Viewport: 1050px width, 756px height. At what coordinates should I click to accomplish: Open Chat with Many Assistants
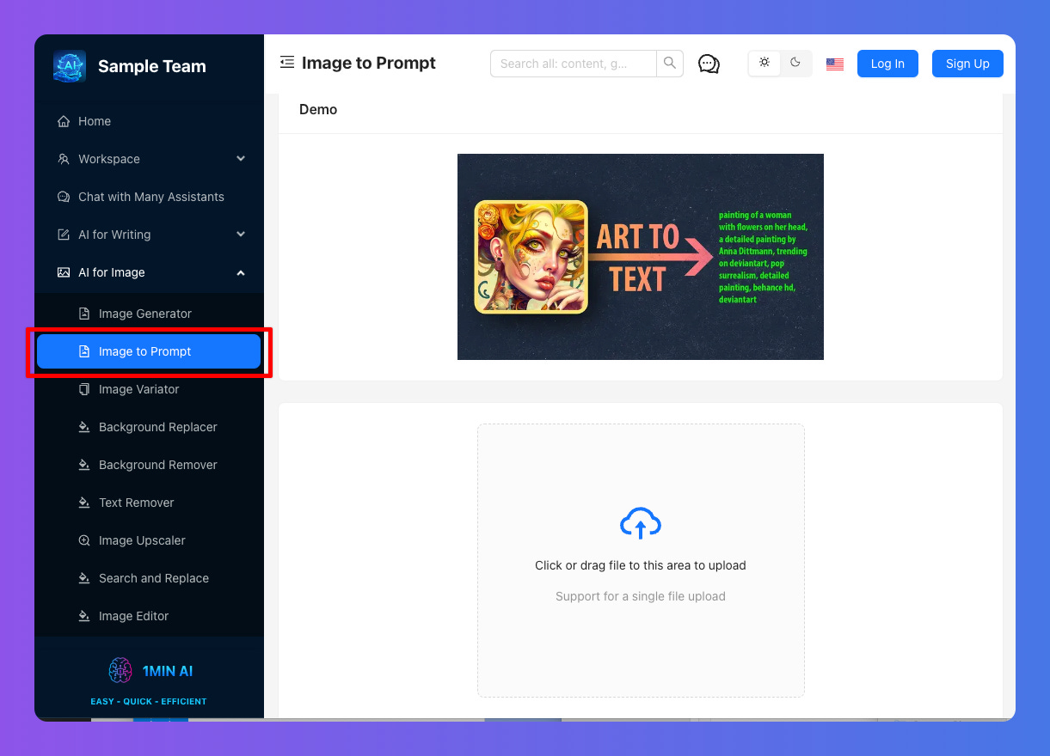click(x=149, y=197)
